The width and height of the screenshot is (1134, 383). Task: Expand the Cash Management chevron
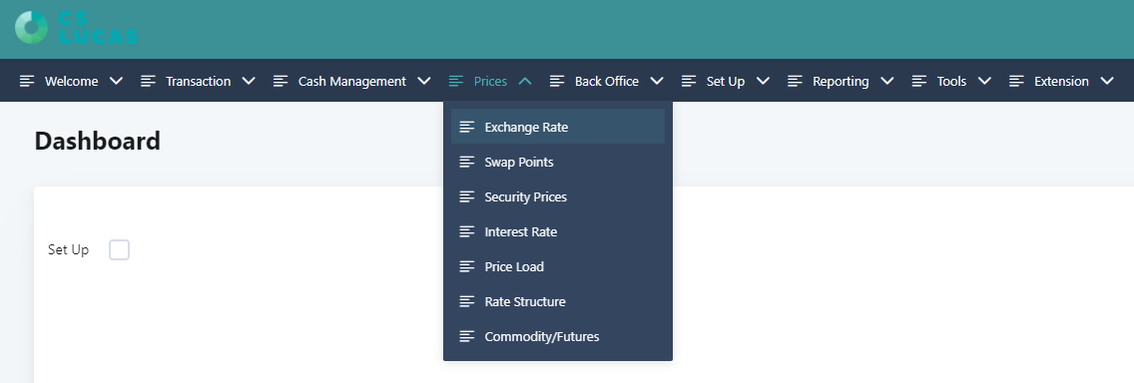[424, 81]
